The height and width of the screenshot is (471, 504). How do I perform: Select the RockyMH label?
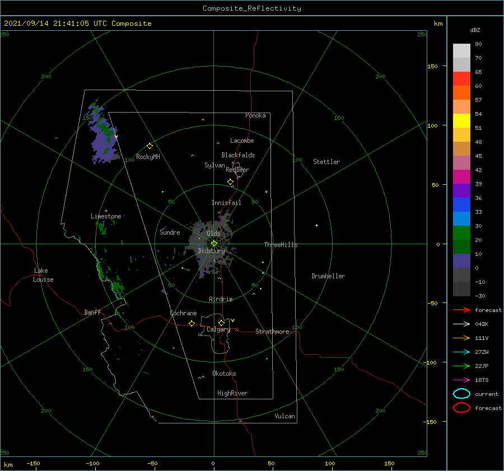click(x=148, y=157)
